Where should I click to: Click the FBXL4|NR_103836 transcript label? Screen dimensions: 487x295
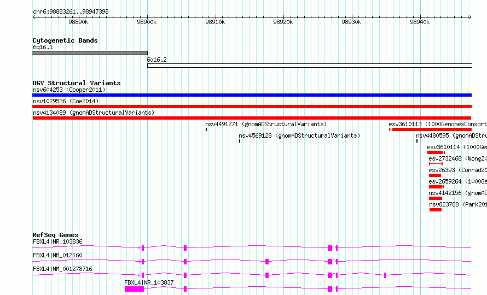click(57, 241)
